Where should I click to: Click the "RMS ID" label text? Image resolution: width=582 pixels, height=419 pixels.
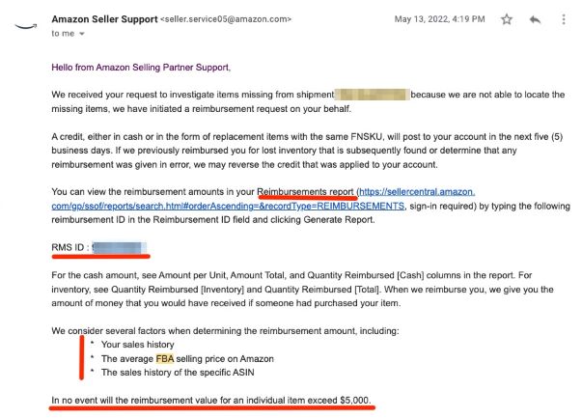68,247
